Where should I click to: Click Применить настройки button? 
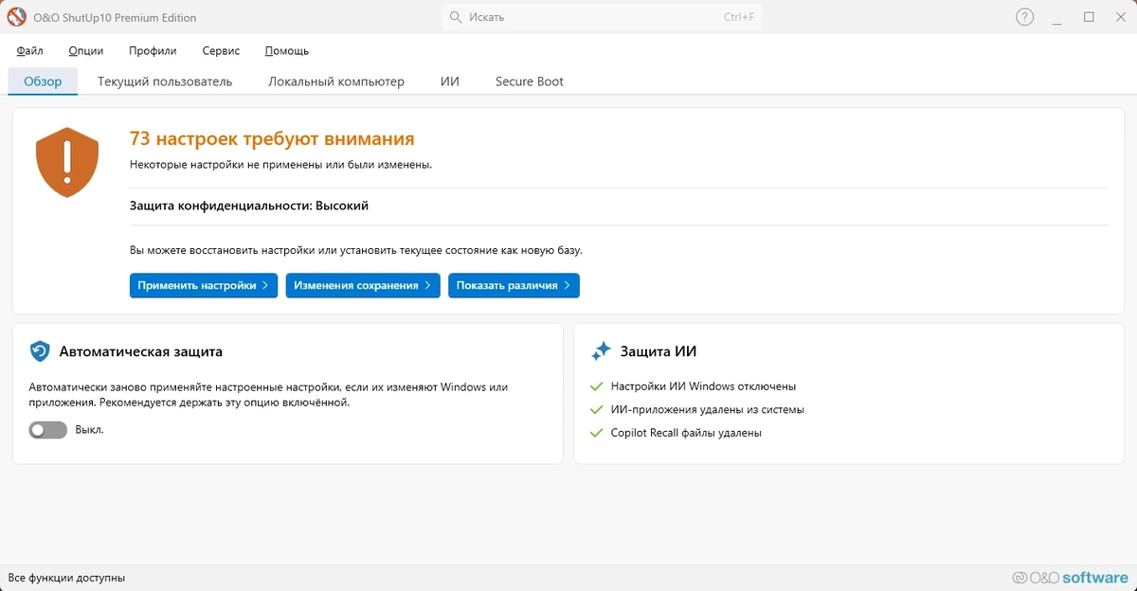click(204, 285)
